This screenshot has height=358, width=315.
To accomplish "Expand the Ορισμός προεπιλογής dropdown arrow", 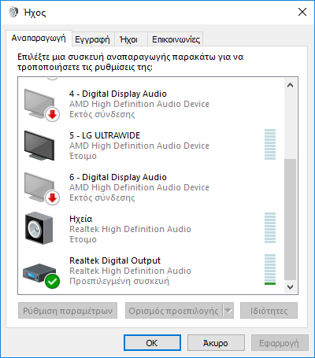I will tap(228, 311).
